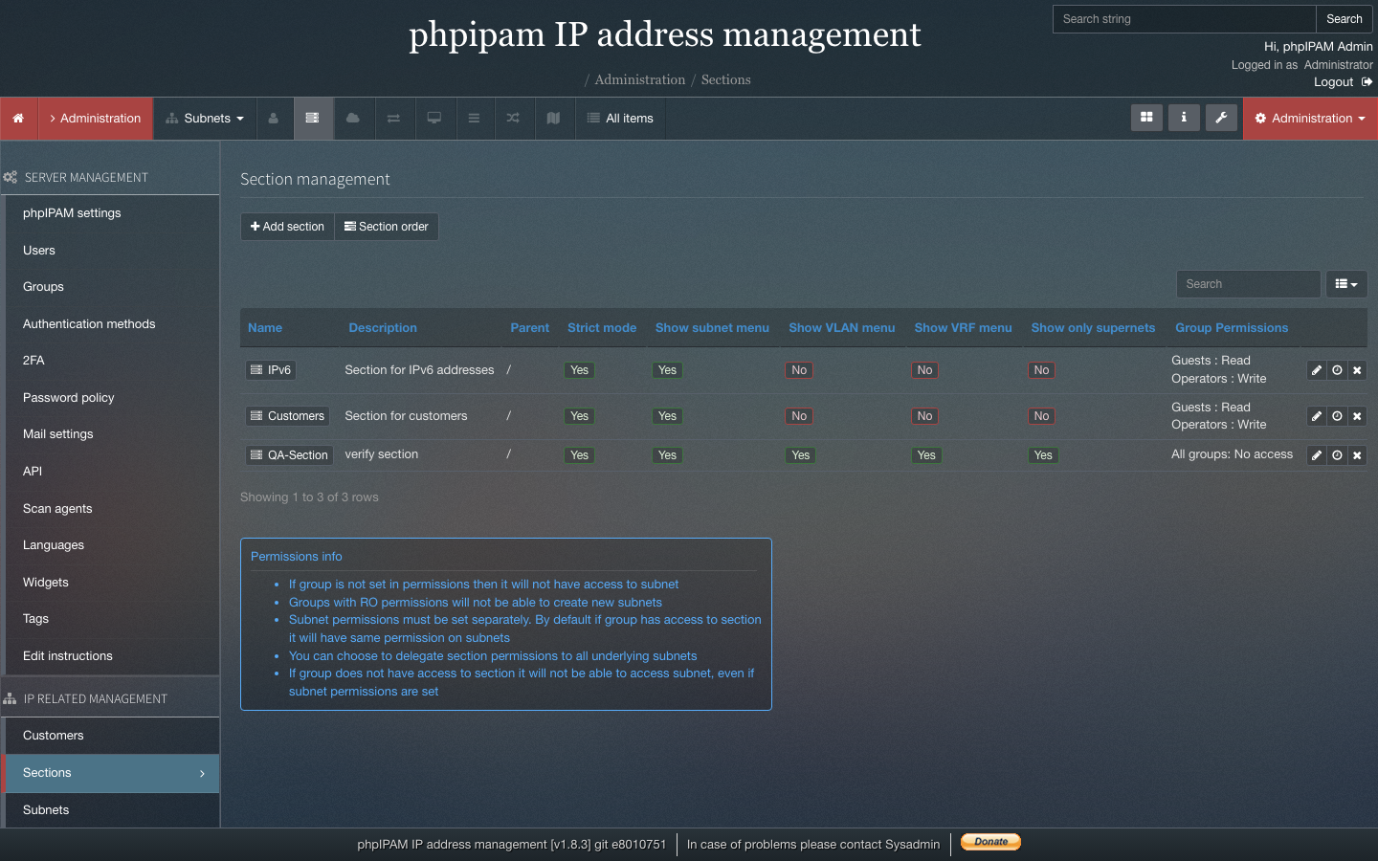
Task: Click the Customers section name badge
Action: coord(287,416)
